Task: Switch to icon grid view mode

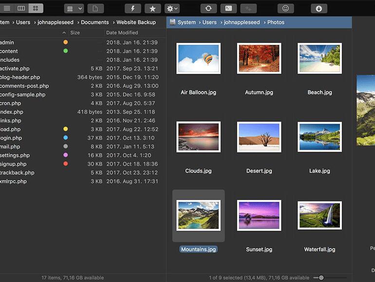Action: point(36,8)
